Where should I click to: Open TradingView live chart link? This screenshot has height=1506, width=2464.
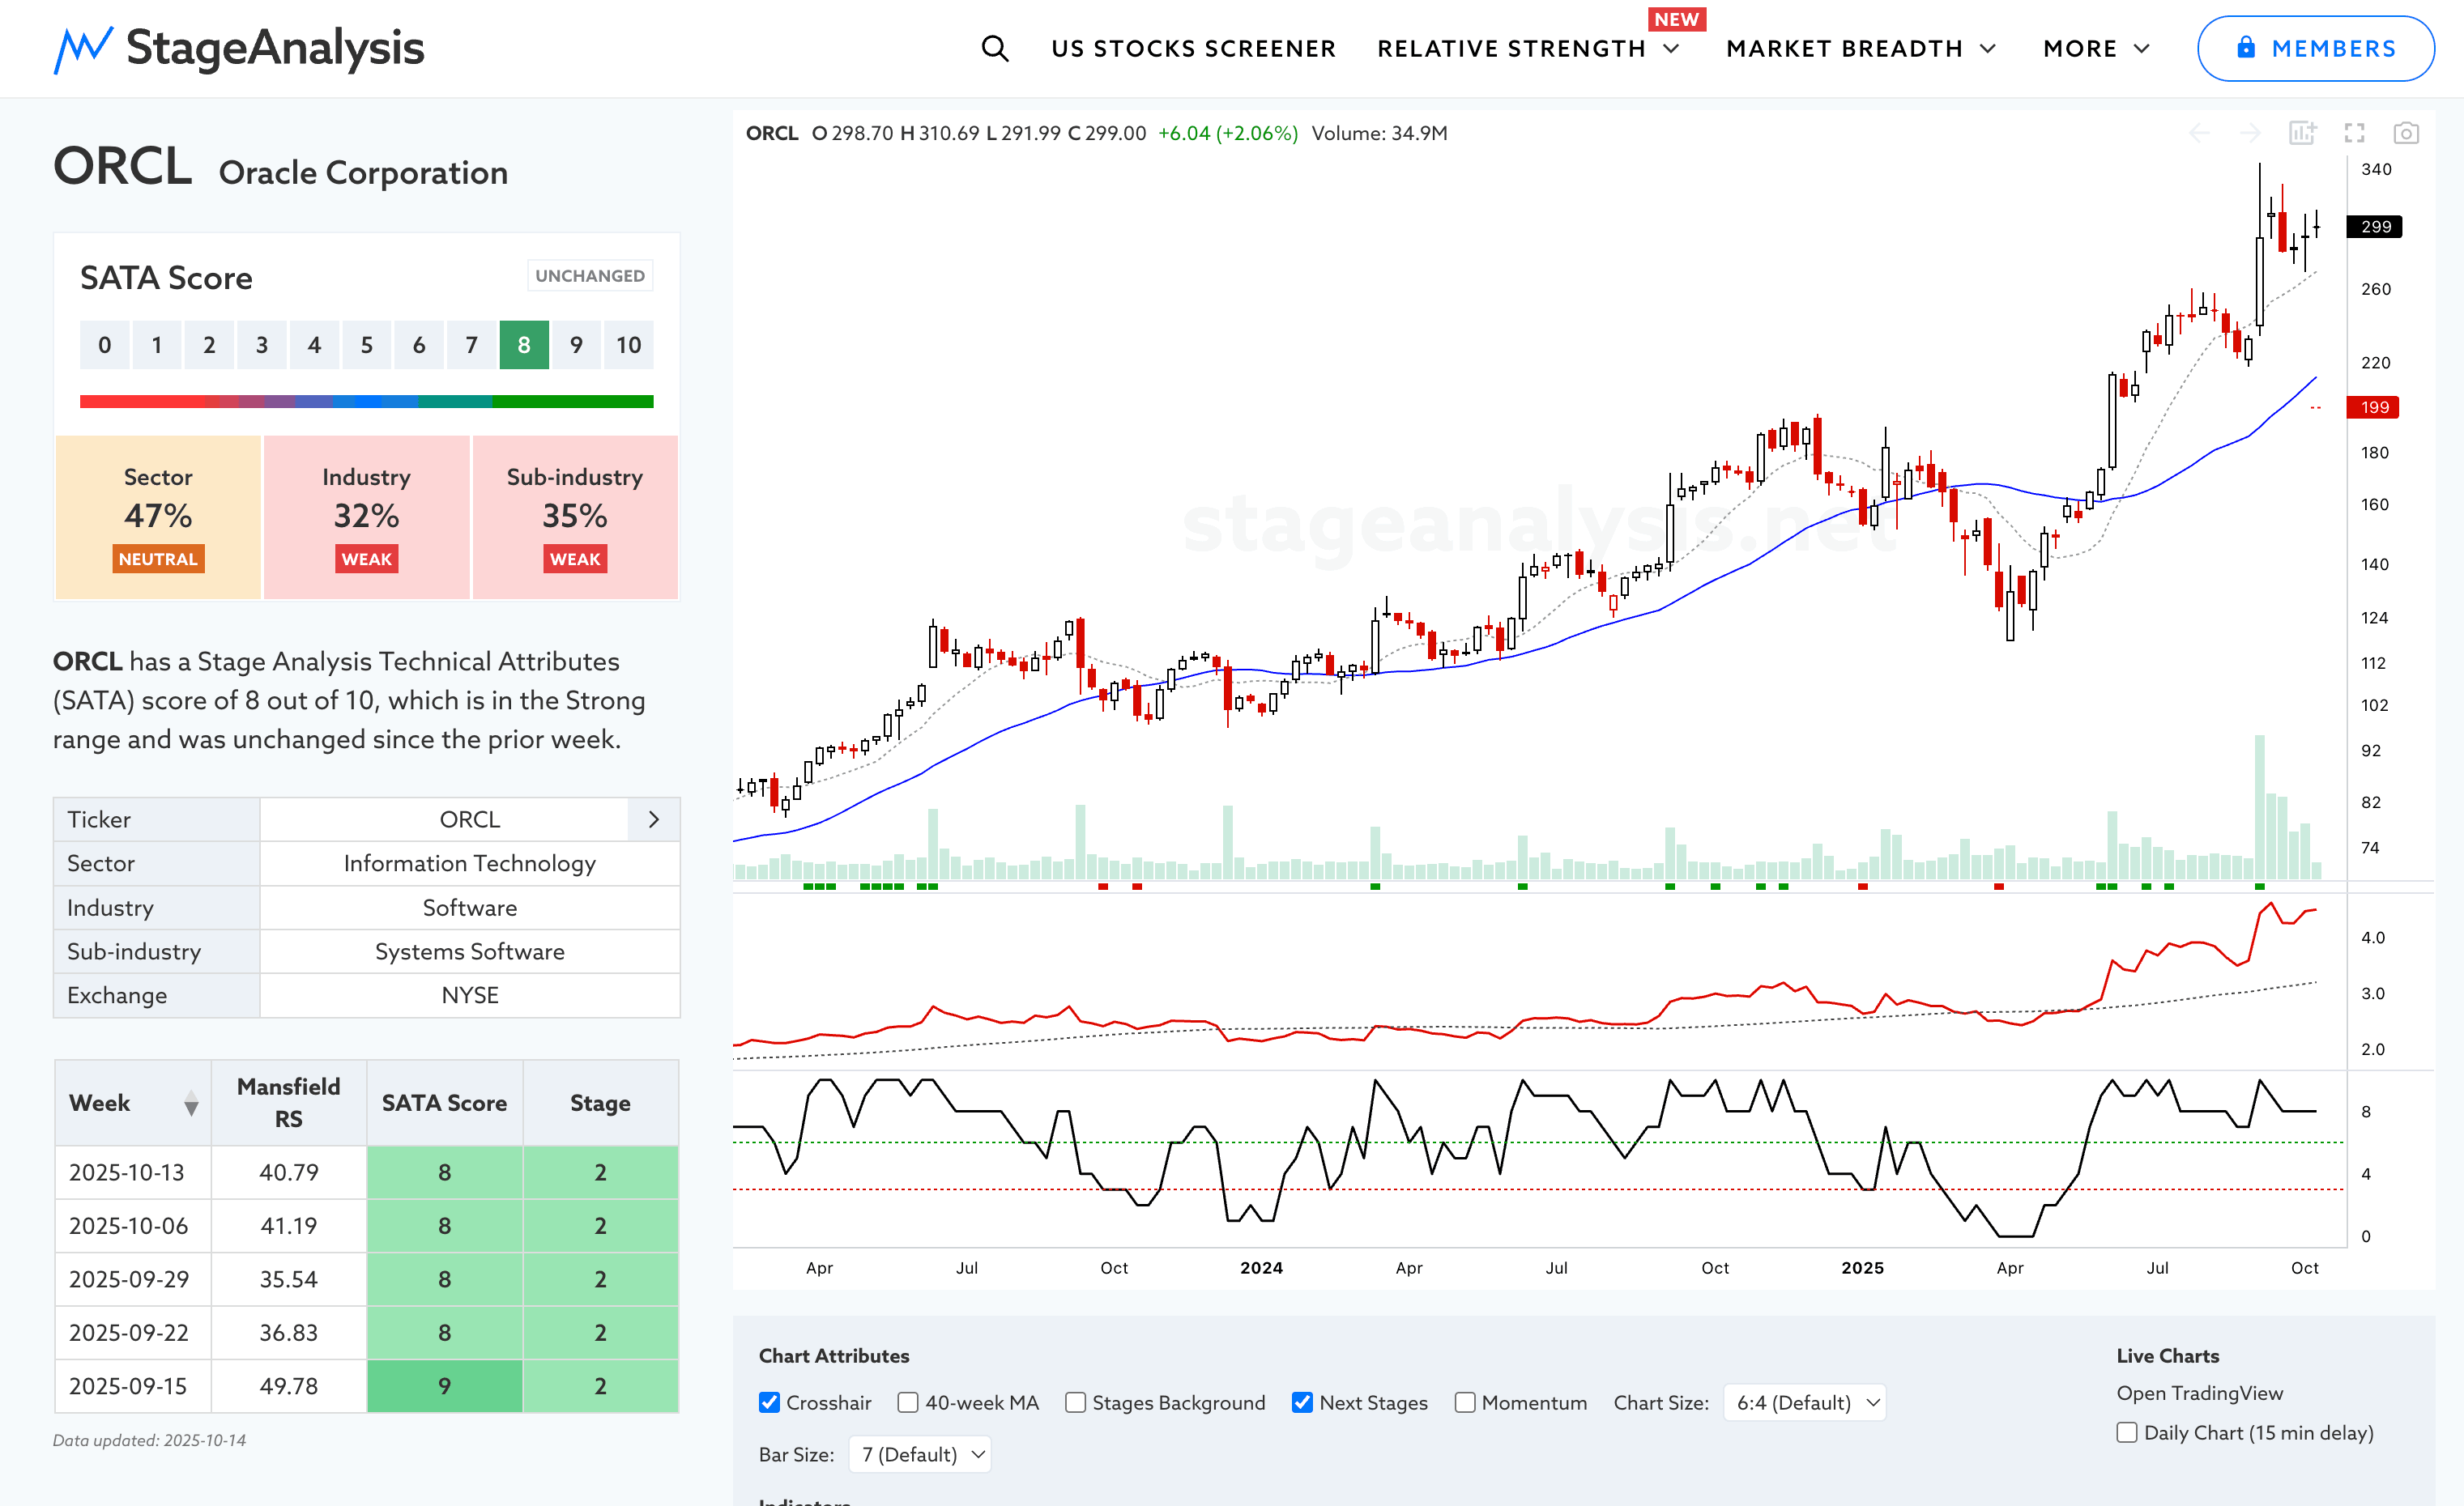(x=2199, y=1393)
